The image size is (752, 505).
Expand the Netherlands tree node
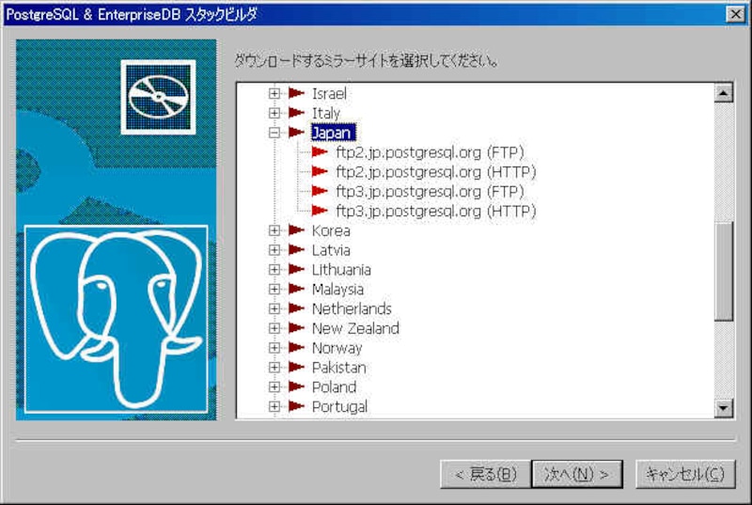click(274, 308)
